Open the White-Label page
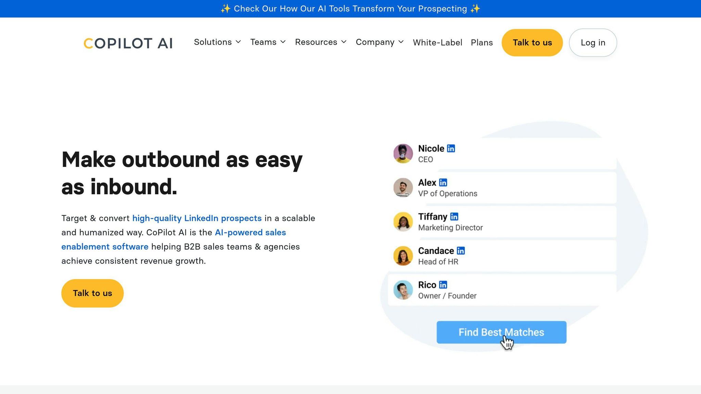Viewport: 701px width, 394px height. pyautogui.click(x=437, y=42)
